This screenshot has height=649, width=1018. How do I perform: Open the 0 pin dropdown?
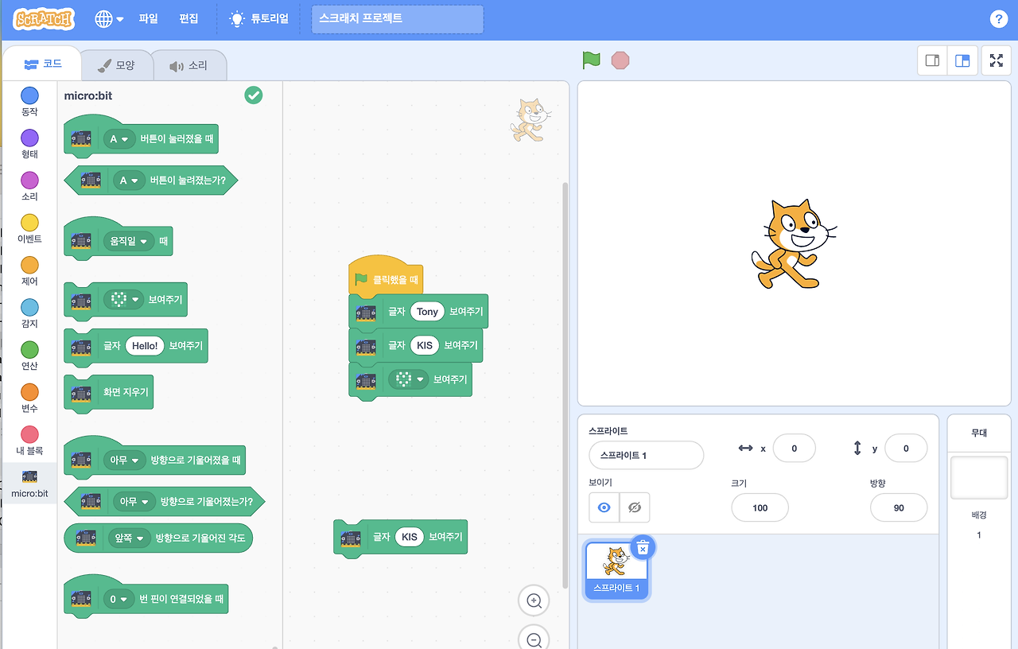point(119,599)
